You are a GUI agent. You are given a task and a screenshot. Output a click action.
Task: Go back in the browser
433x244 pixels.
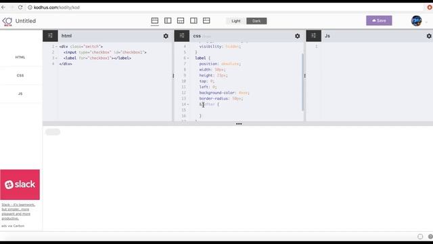pos(3,7)
